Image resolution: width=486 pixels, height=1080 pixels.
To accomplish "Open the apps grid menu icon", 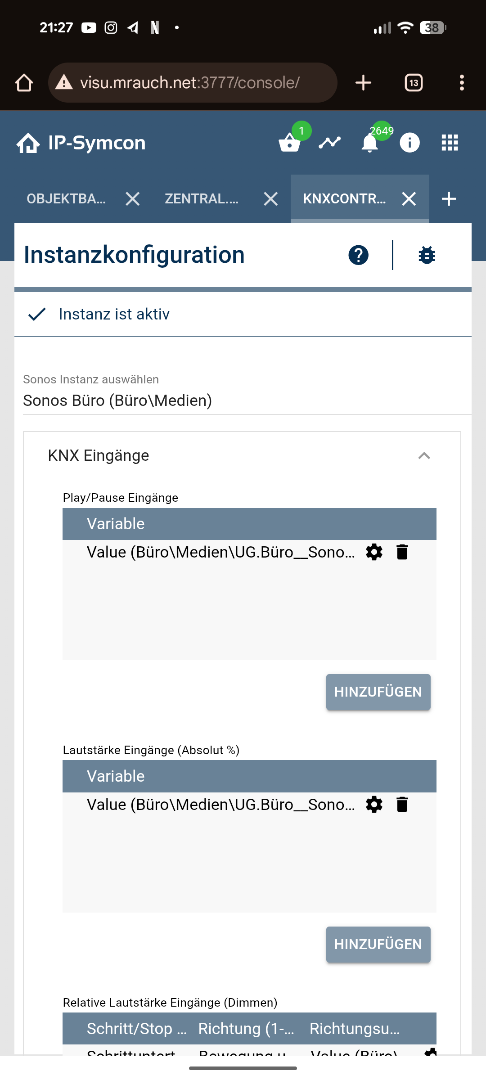I will [x=450, y=143].
